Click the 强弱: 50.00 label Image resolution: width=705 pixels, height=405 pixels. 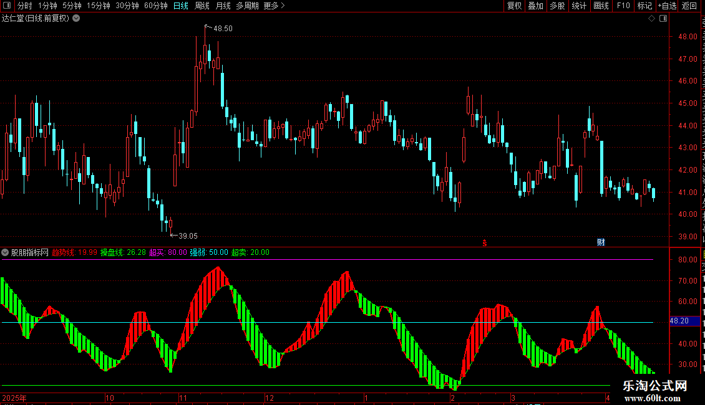point(209,252)
